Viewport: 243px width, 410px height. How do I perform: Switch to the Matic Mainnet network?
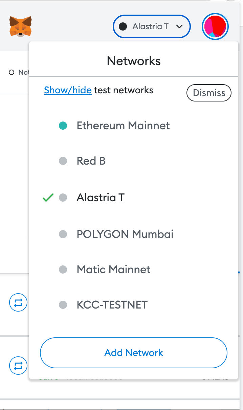[113, 269]
